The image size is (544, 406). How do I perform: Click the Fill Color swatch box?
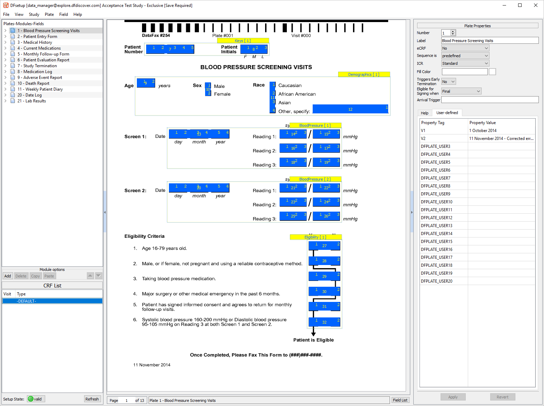point(492,72)
